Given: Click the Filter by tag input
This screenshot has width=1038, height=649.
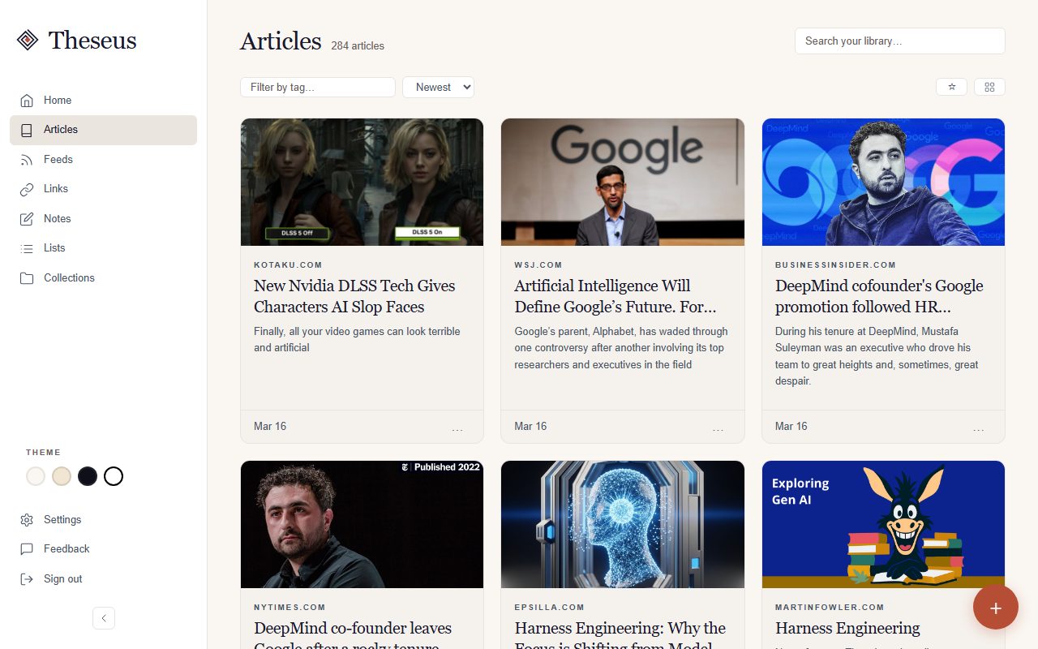Looking at the screenshot, I should point(318,88).
